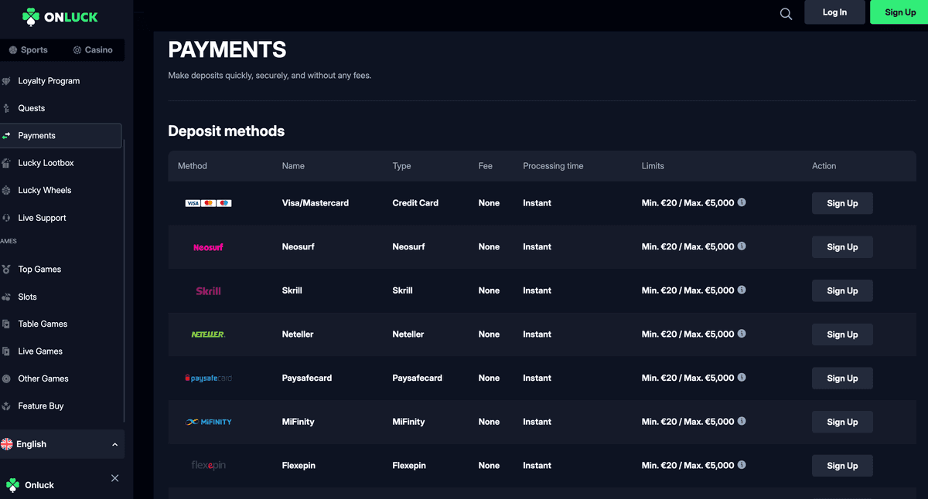Open the Neosurf limits info bubble
This screenshot has height=499, width=928.
pos(742,246)
